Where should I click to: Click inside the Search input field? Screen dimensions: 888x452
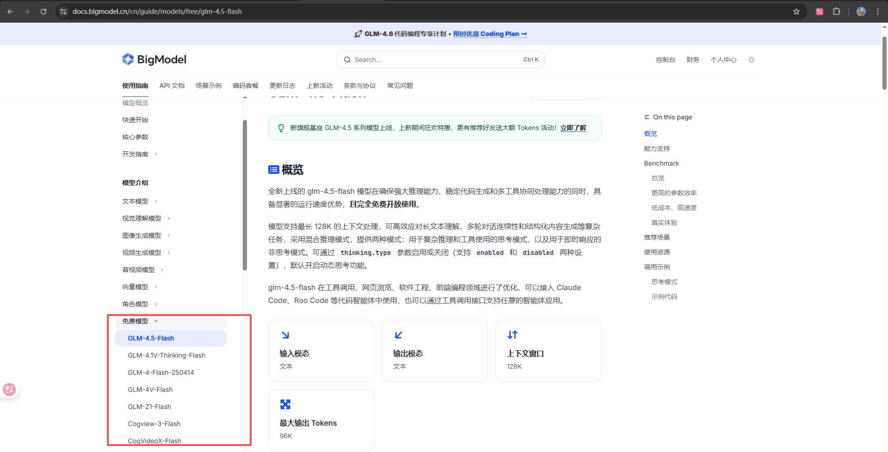[416, 60]
